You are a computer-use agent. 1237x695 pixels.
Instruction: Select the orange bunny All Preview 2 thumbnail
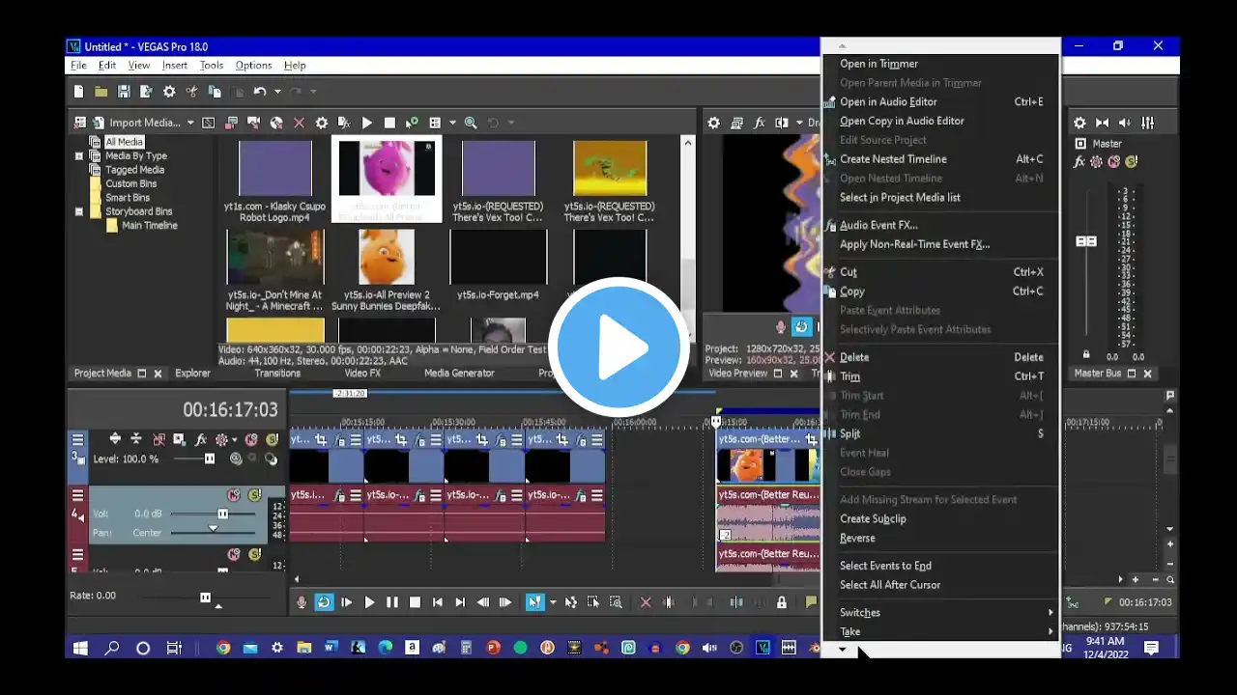pos(386,257)
